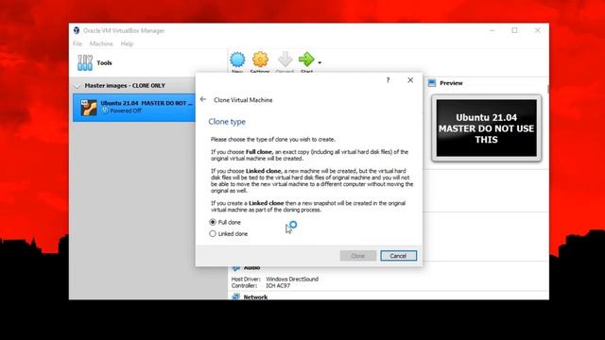
Task: Click the 'Clone type' heading
Action: pos(227,122)
